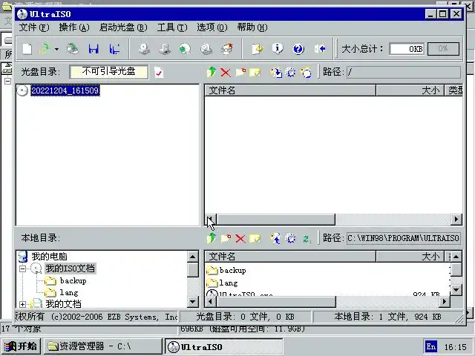Click the image Info toolbar icon
Image resolution: width=475 pixels, height=356 pixels.
(x=278, y=49)
